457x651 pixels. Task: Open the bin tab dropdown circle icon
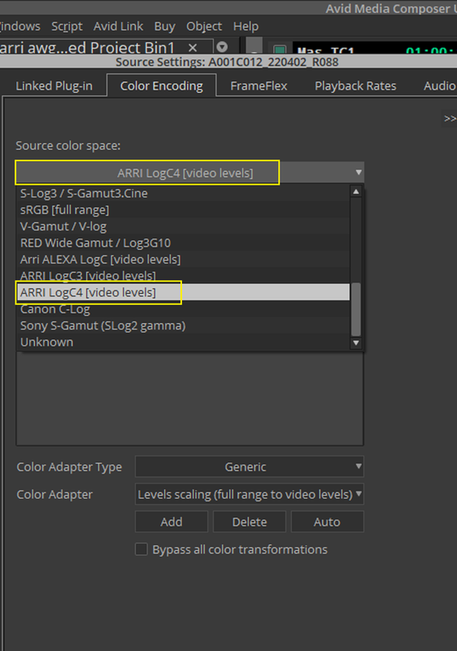tap(222, 47)
